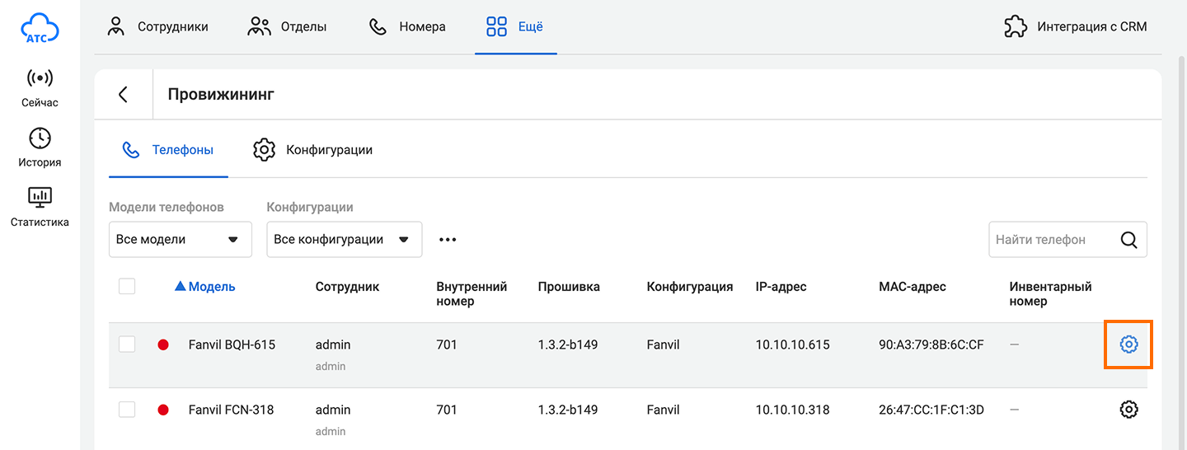Expand the Все конфигурации dropdown
This screenshot has height=450, width=1187.
(344, 240)
